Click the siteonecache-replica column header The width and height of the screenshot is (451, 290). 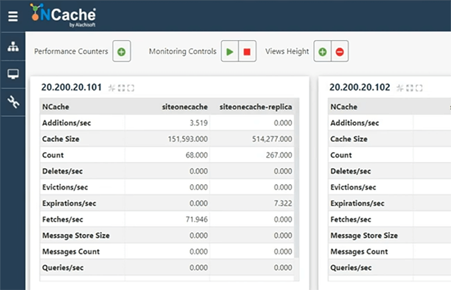[256, 107]
